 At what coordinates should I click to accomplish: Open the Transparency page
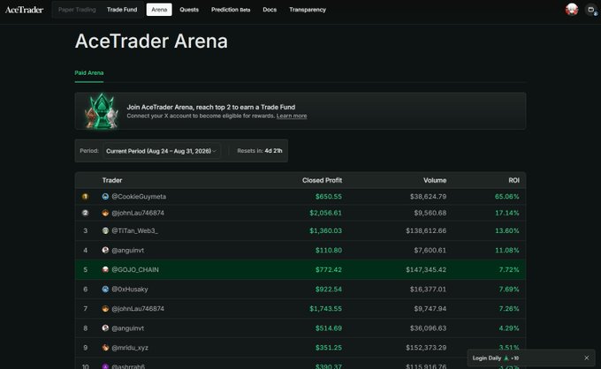click(308, 10)
